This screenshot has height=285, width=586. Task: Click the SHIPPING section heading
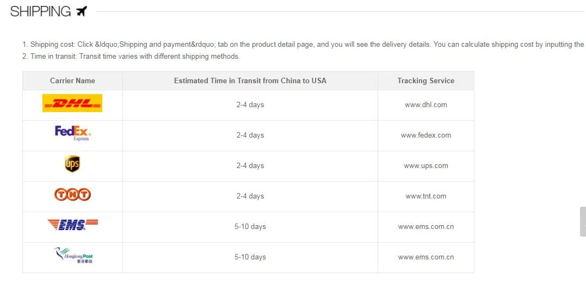[40, 11]
